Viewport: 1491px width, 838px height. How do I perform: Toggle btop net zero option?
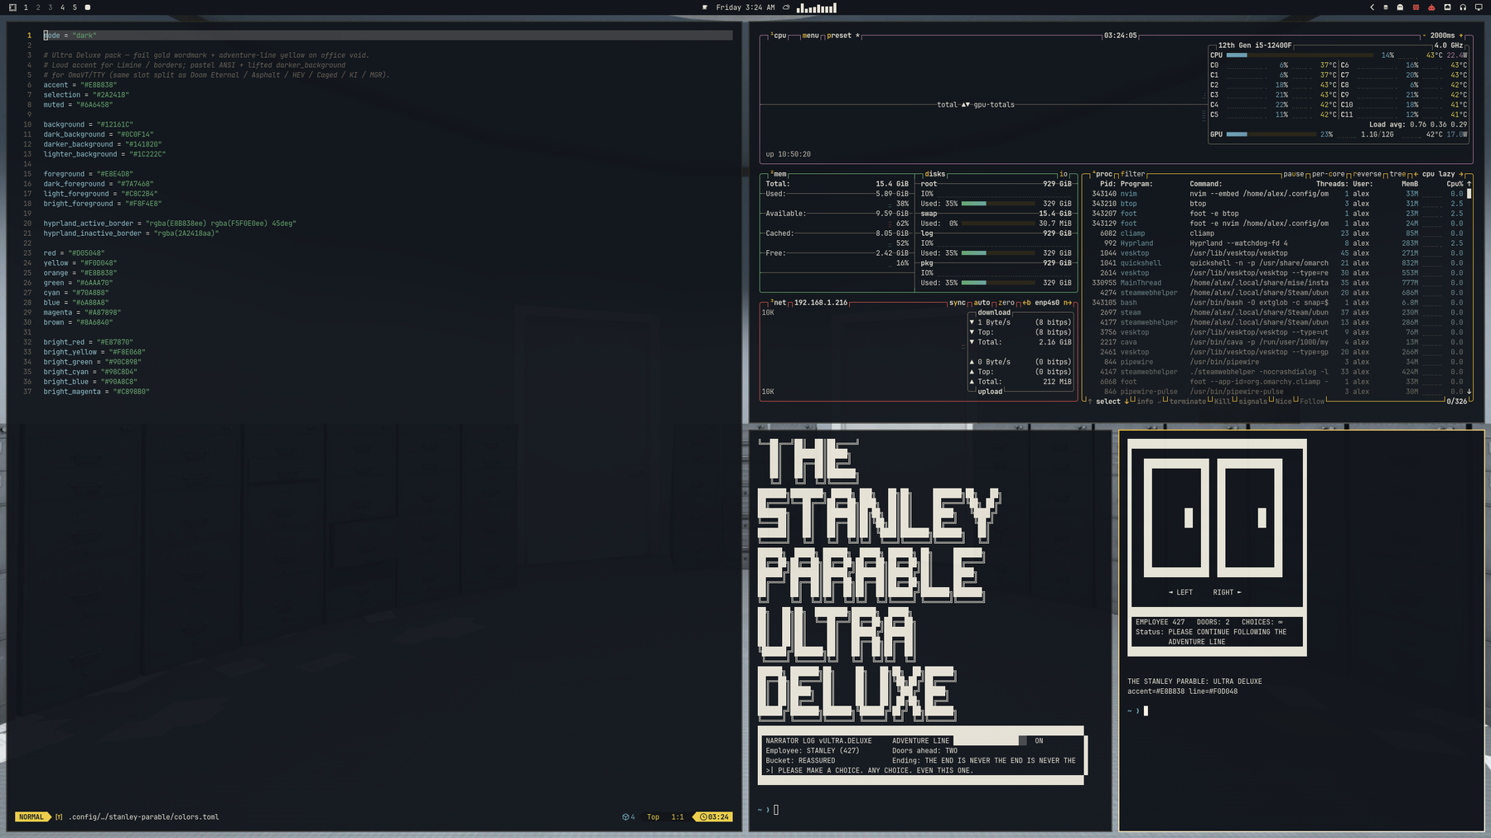(1006, 303)
